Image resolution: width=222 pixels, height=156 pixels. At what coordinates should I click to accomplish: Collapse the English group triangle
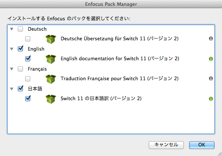(12, 49)
